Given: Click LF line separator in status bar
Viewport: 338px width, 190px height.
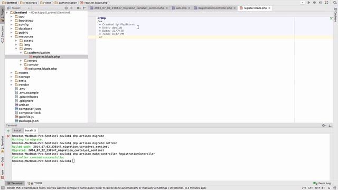Looking at the screenshot, I should click(310, 188).
